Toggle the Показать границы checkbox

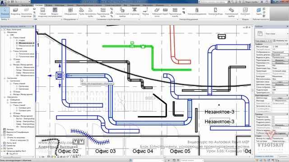tap(273, 120)
